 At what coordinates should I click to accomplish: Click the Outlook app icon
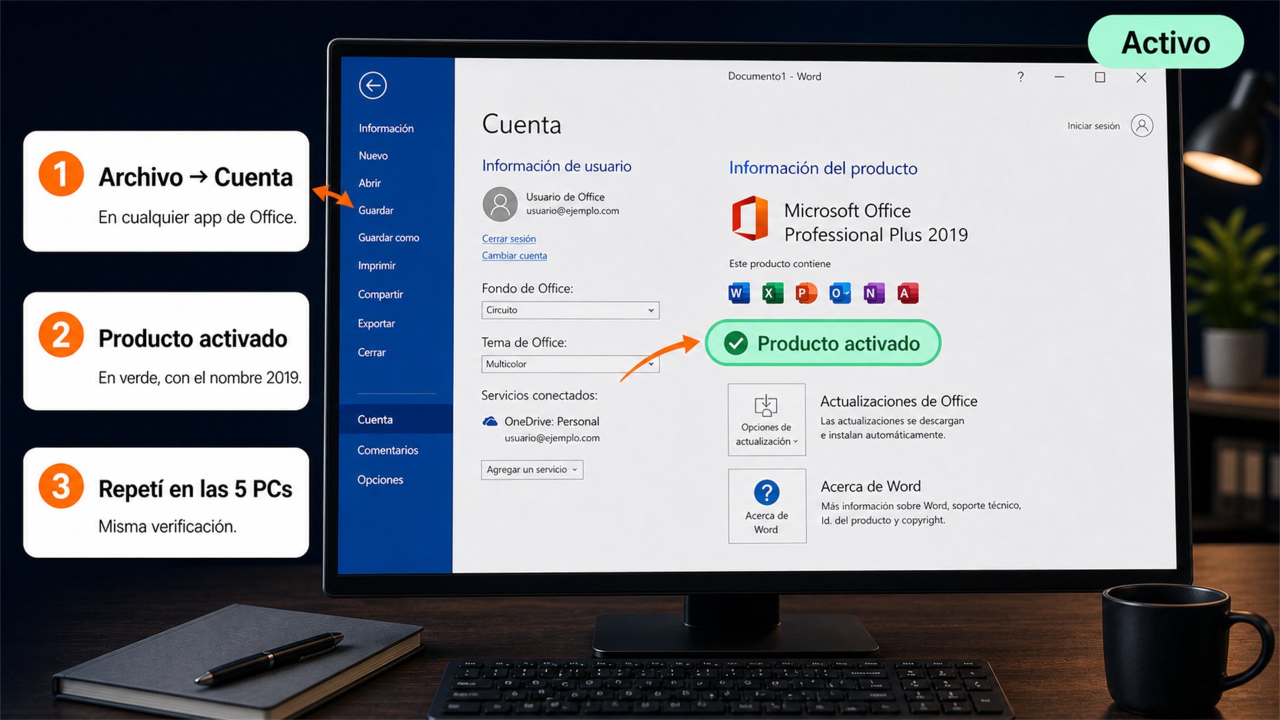[x=840, y=293]
